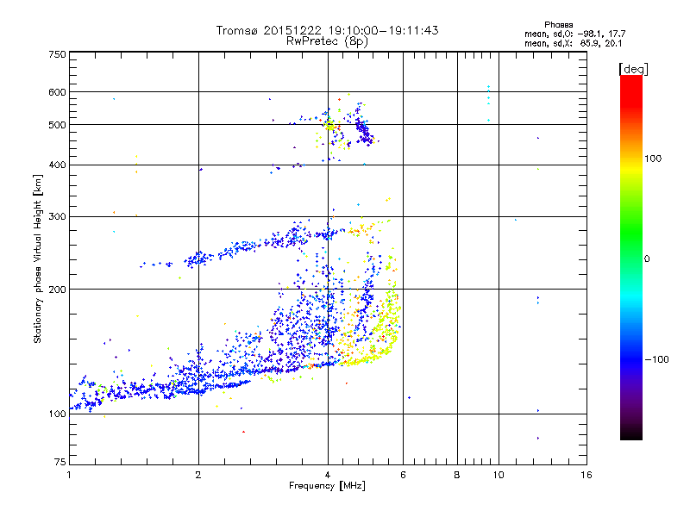
Task: Click the x-axis label 'Frequency [MHz]'
Action: (327, 486)
